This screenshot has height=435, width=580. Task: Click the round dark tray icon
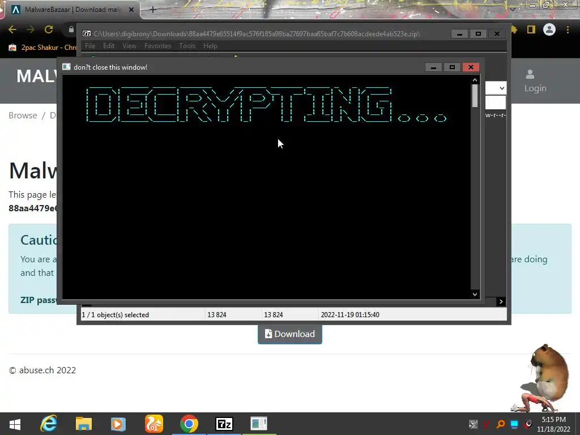point(528,424)
